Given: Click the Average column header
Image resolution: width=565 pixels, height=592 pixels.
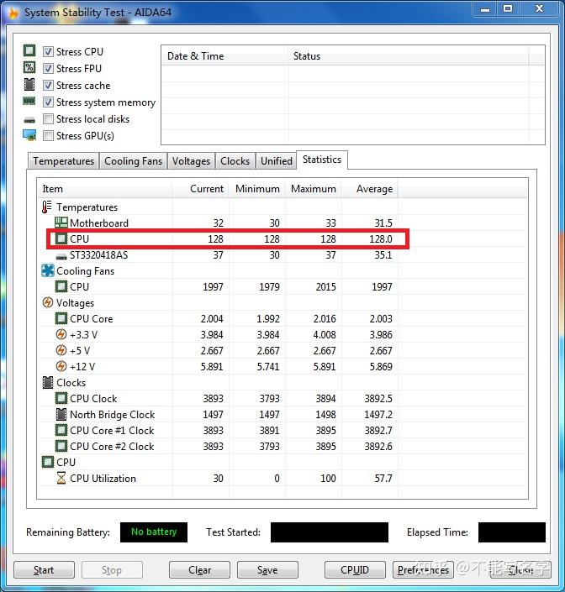Looking at the screenshot, I should [x=370, y=189].
